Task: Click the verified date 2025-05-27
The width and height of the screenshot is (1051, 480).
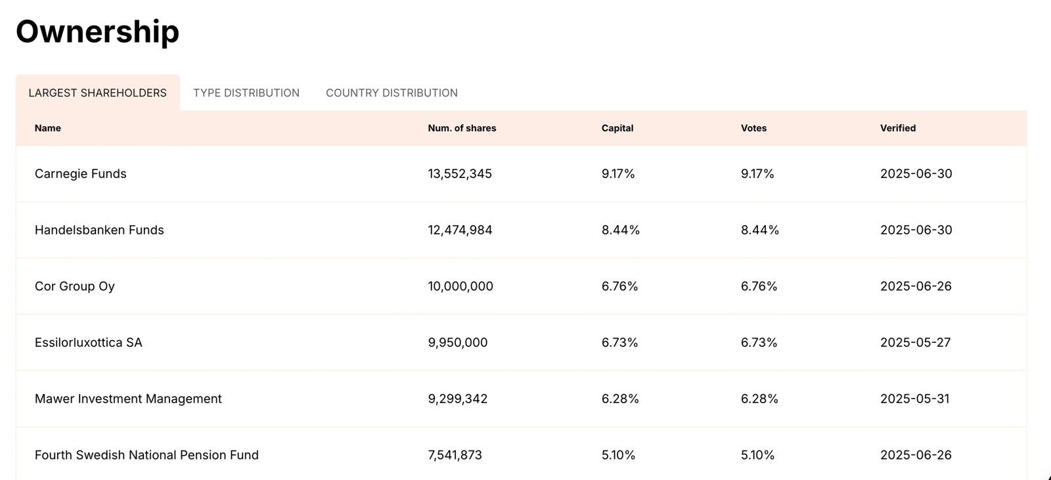Action: 916,342
